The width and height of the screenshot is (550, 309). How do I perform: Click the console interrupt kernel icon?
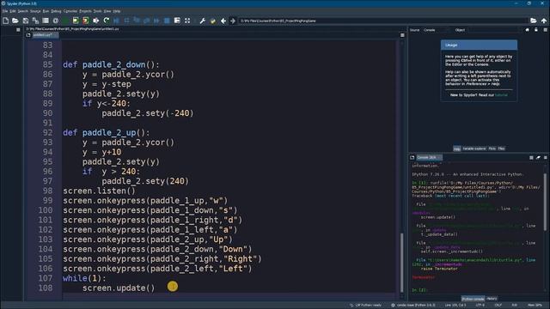(531, 158)
